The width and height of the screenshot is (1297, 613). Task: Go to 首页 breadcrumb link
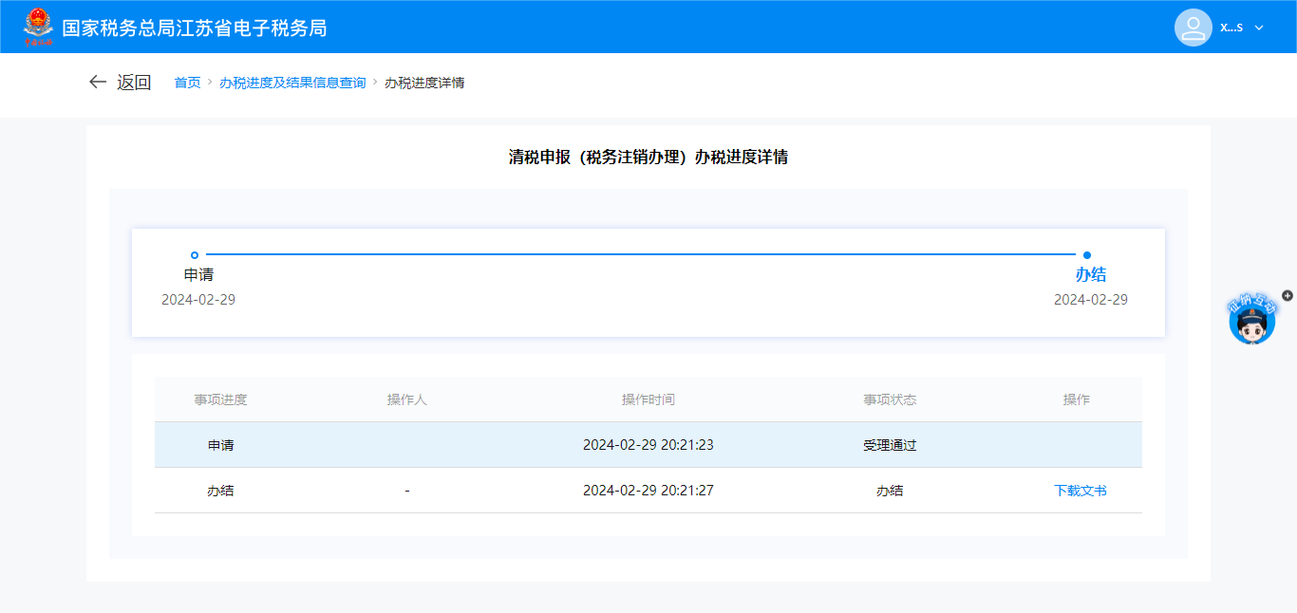point(187,83)
